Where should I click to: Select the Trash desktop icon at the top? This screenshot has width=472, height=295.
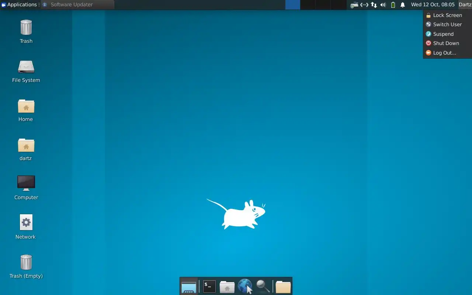click(26, 31)
